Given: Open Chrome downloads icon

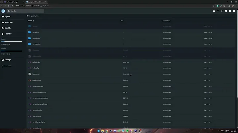Looking at the screenshot, I should tap(229, 6).
